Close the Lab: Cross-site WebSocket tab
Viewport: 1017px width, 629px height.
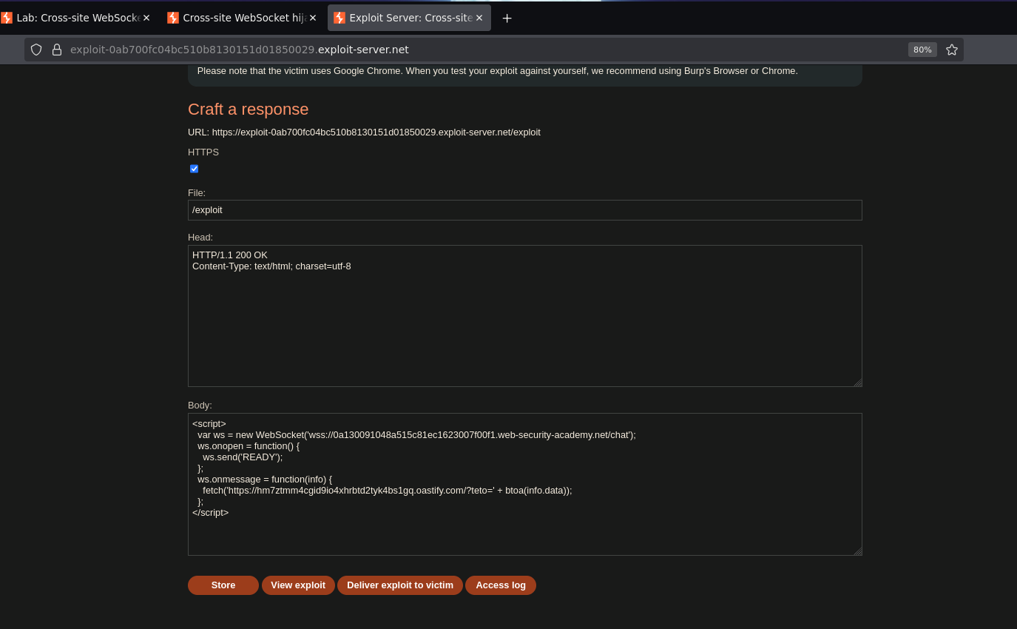(x=146, y=18)
